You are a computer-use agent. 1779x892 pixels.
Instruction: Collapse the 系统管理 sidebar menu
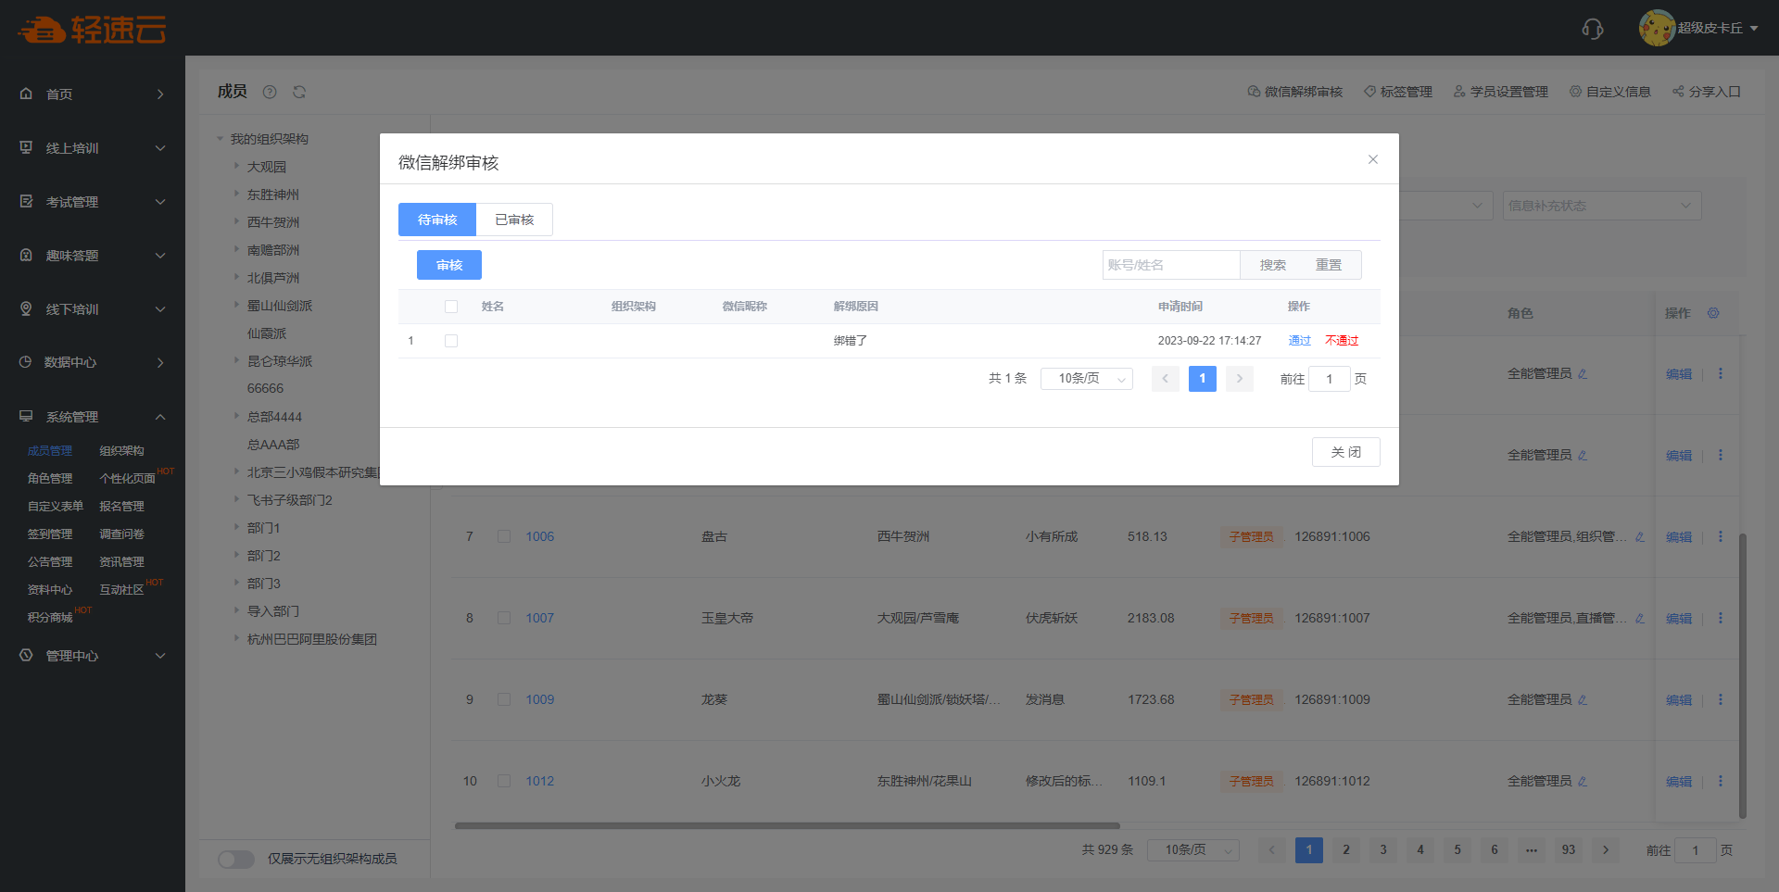pyautogui.click(x=160, y=417)
